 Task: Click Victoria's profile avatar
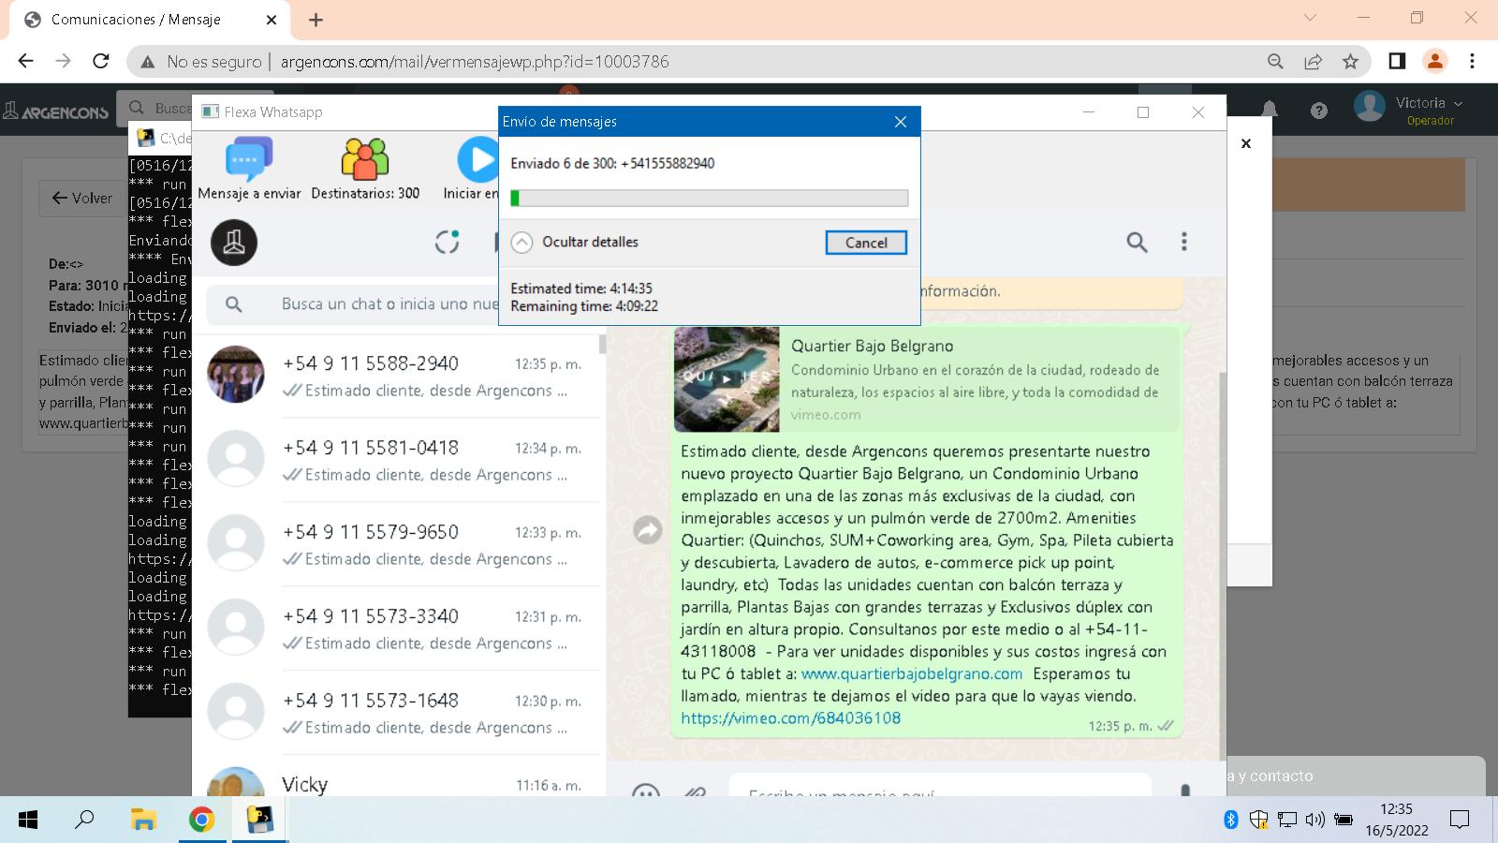click(x=1370, y=106)
